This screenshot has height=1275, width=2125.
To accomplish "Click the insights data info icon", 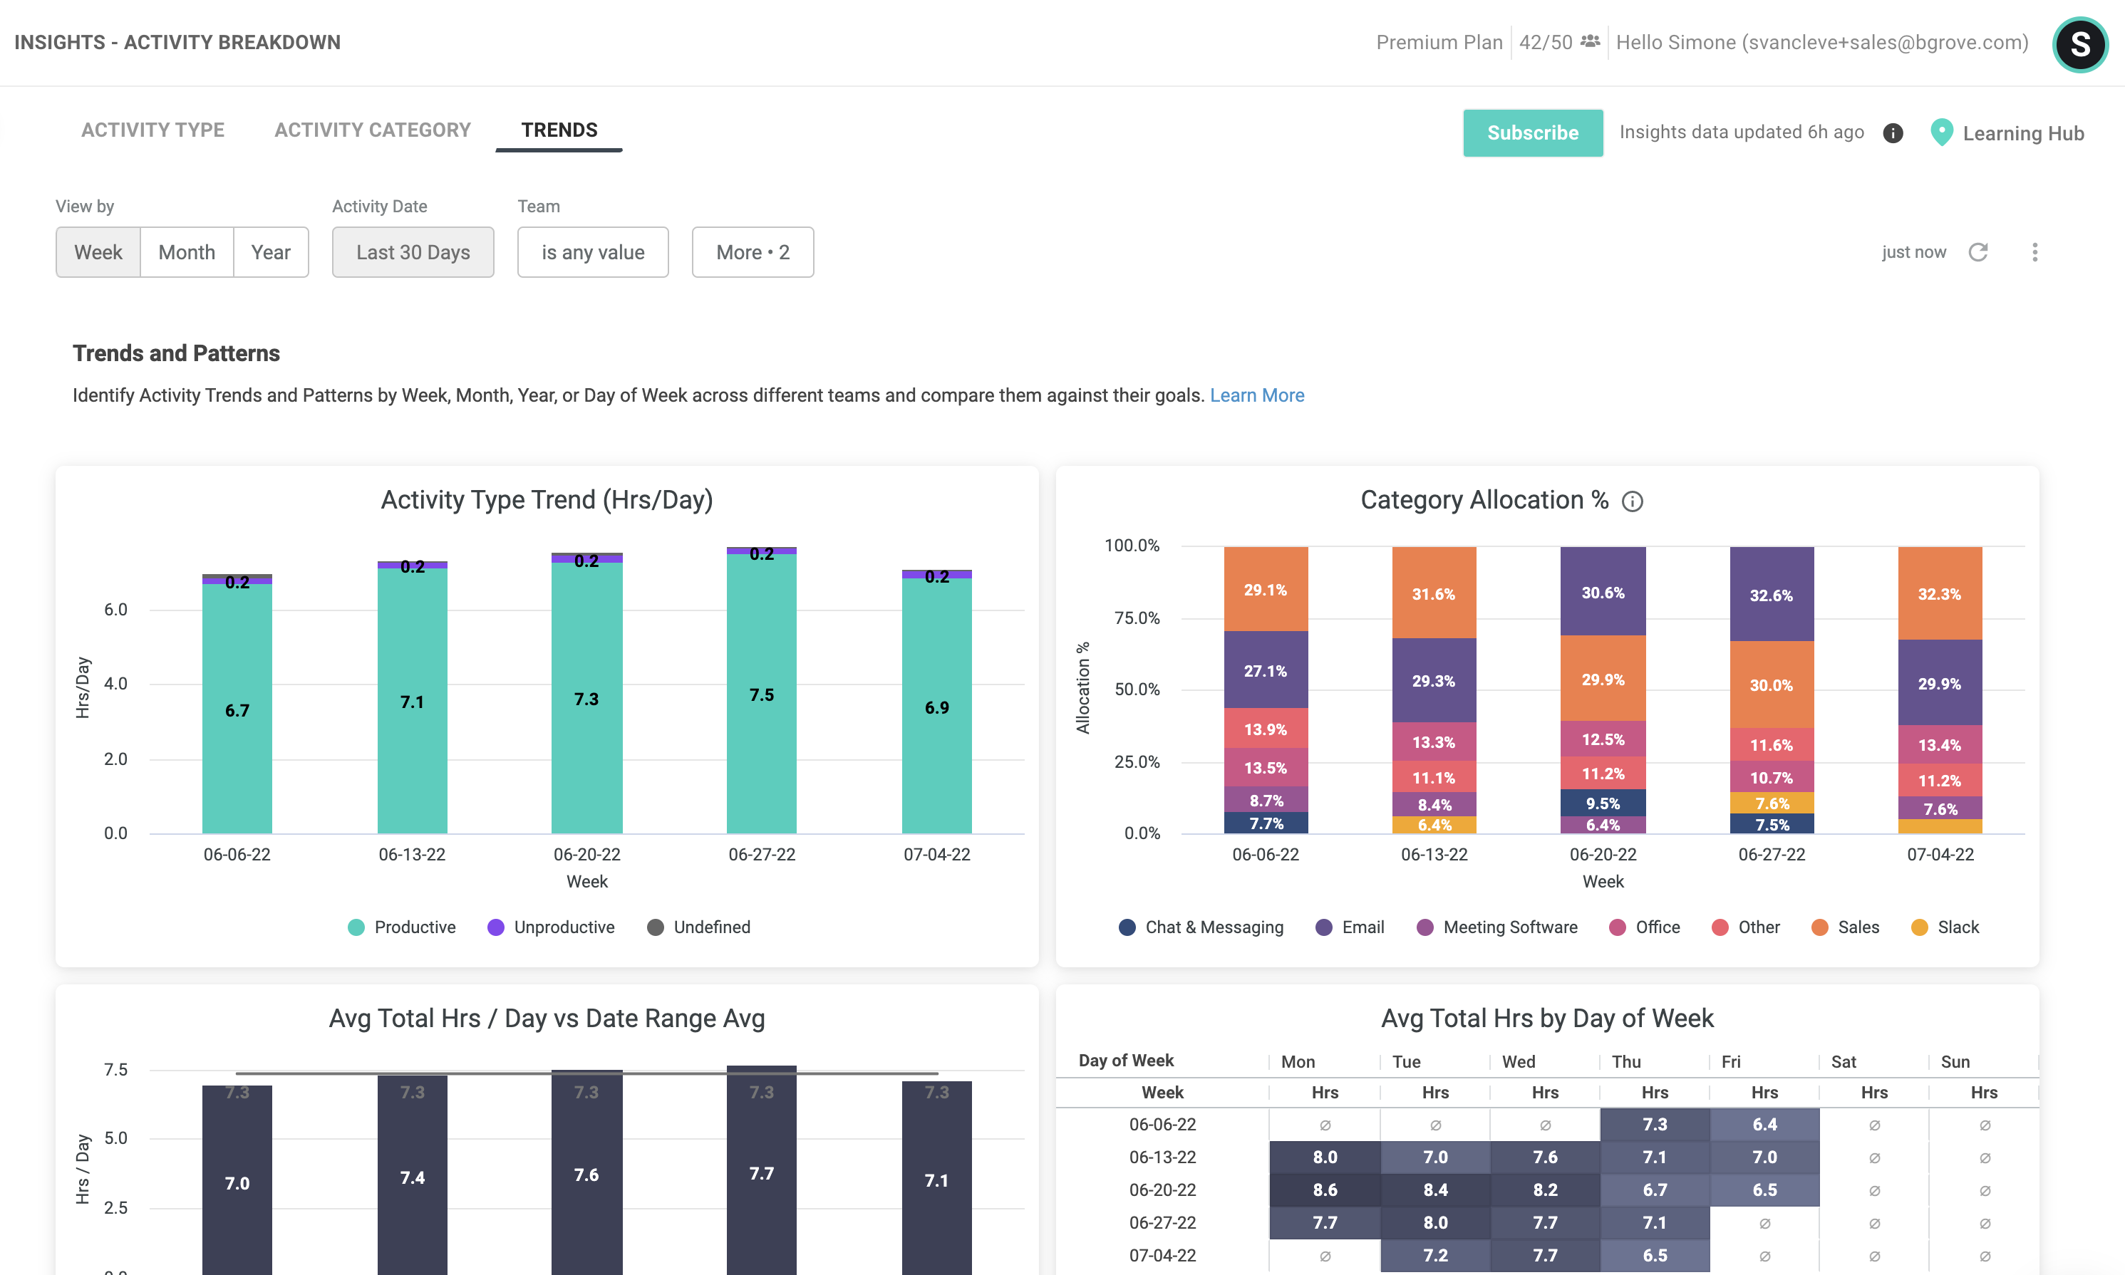I will tap(1893, 133).
